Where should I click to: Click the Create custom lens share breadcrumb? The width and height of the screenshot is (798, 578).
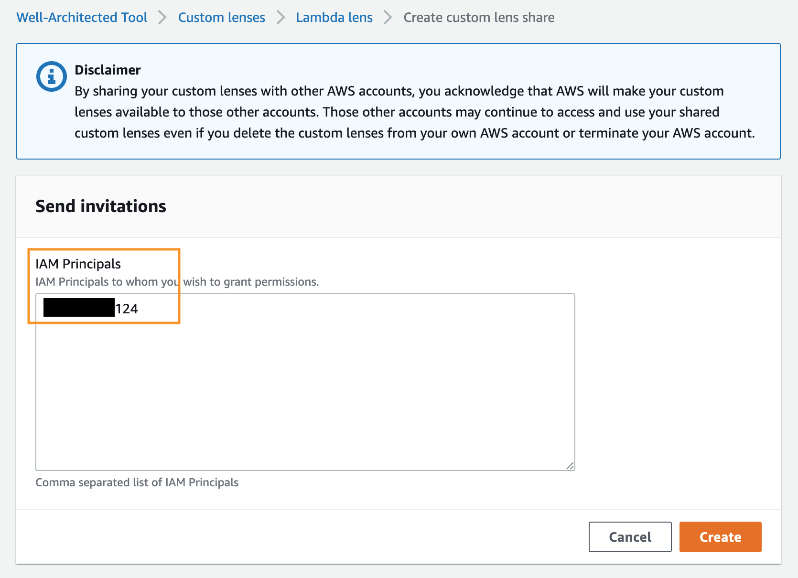(x=479, y=17)
